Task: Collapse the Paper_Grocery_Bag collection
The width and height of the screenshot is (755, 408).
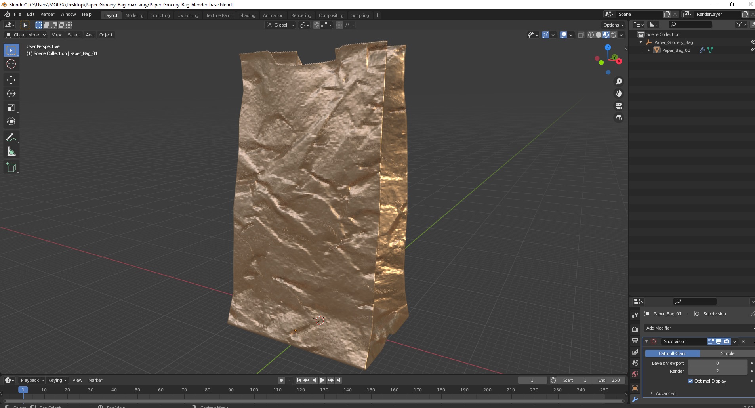Action: 641,42
